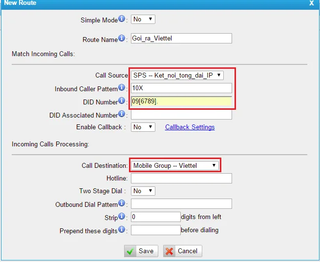Open the Simple Mode dropdown
Screen dimensions: 320x262
(x=143, y=20)
